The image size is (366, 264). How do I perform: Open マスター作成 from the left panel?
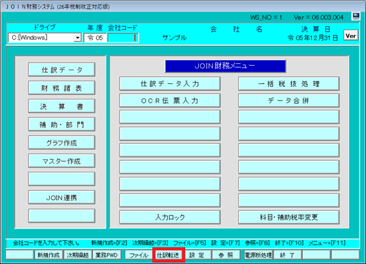point(61,161)
